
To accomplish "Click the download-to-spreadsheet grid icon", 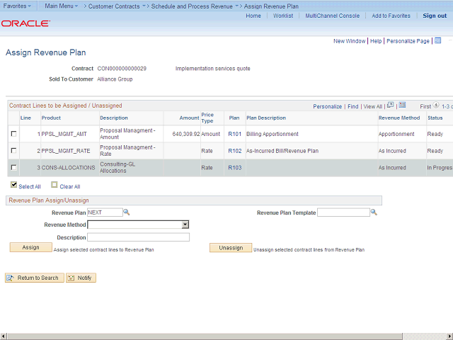I will (x=403, y=106).
